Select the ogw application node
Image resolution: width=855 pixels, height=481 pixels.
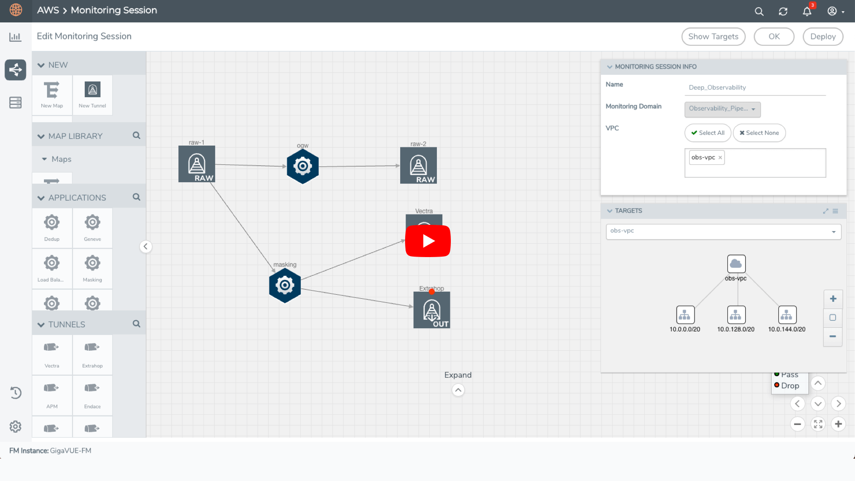point(303,166)
